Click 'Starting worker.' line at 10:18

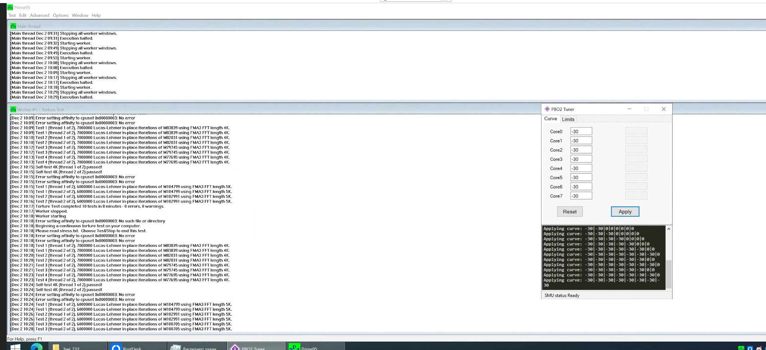click(51, 87)
